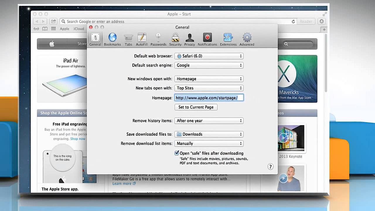375x211 pixels.
Task: Enter full screen with the arrows icon
Action: [x=324, y=14]
